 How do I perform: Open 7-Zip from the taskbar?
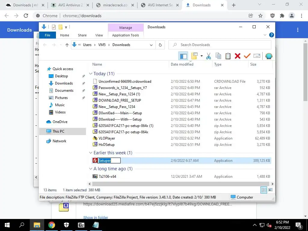81,225
